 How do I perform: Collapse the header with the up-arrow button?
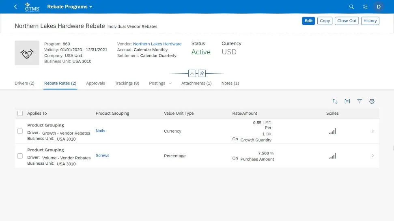pyautogui.click(x=192, y=73)
